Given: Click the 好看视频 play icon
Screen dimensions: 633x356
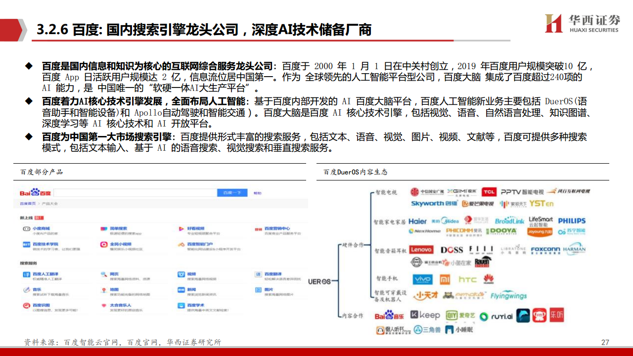Looking at the screenshot, I should 181,229.
